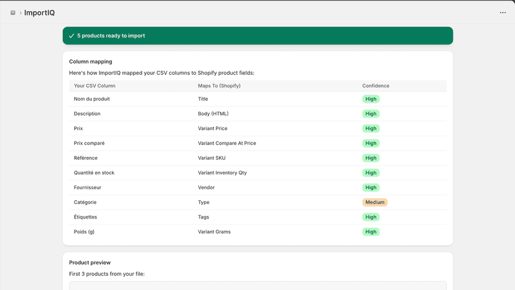Select the 'Variant Price' cell
515x290 pixels.
[x=213, y=129]
